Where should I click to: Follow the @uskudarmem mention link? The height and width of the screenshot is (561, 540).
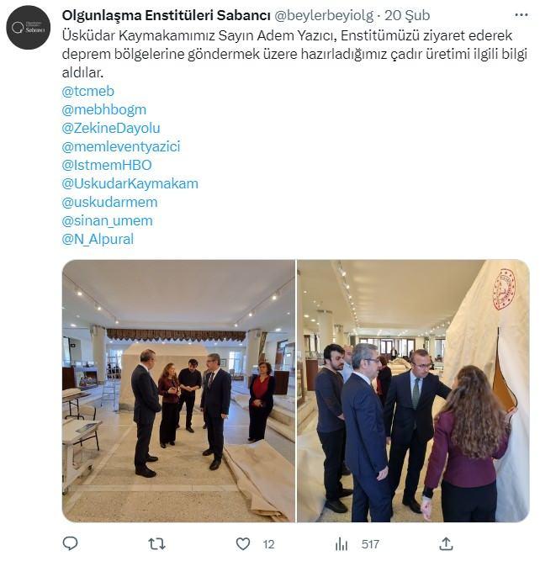[109, 203]
